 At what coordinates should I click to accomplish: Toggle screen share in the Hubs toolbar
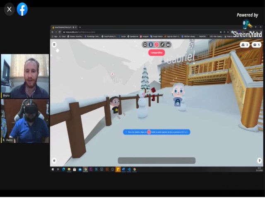pos(145,45)
